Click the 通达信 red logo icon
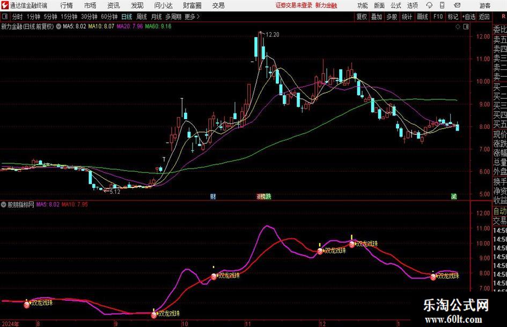Image resolution: width=507 pixels, height=327 pixels. [x=5, y=5]
